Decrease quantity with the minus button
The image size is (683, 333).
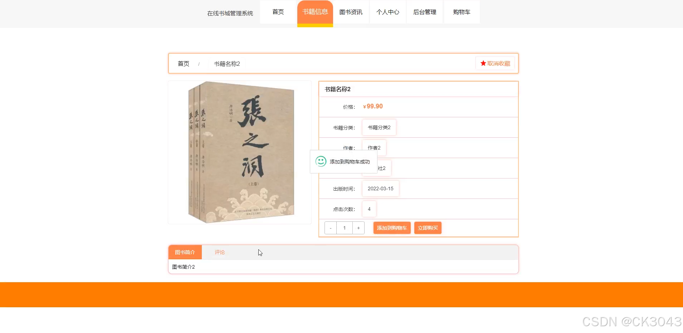[x=331, y=228]
